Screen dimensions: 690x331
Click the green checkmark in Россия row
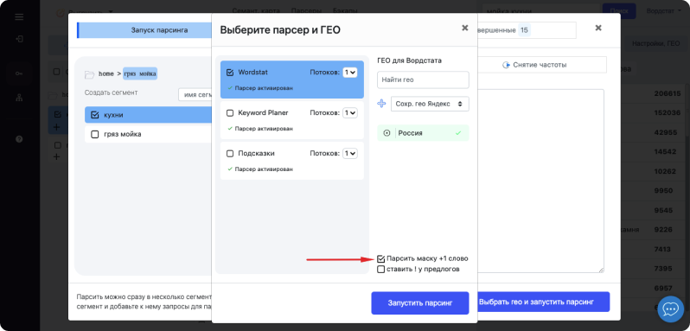[458, 133]
